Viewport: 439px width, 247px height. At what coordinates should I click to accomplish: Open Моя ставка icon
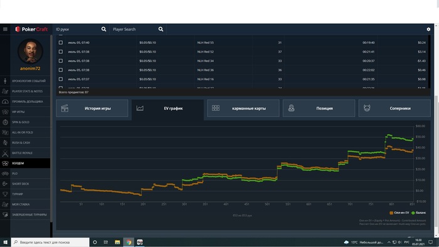5,204
